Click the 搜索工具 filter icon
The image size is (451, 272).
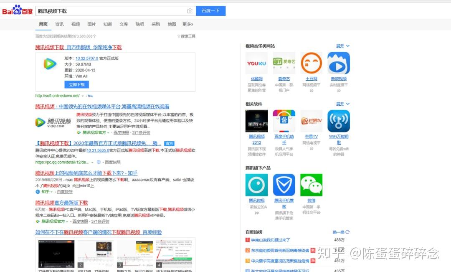click(x=179, y=36)
